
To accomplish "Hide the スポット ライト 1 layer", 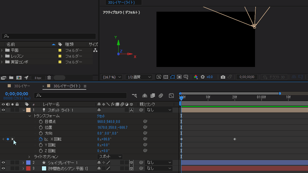I will (3, 110).
